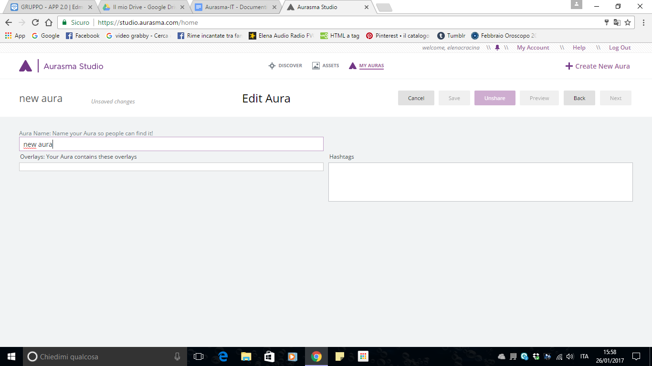
Task: Open the Facebook bookmark
Action: pyautogui.click(x=83, y=36)
